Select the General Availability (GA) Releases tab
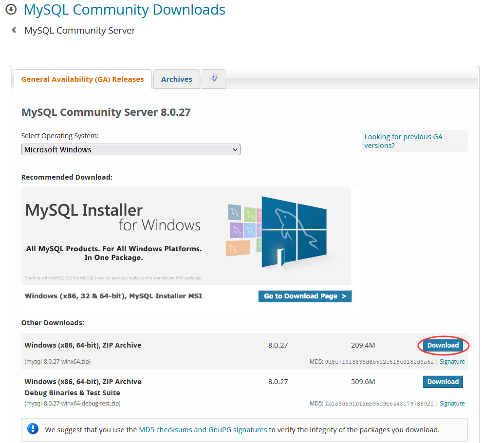The width and height of the screenshot is (483, 443). click(83, 79)
